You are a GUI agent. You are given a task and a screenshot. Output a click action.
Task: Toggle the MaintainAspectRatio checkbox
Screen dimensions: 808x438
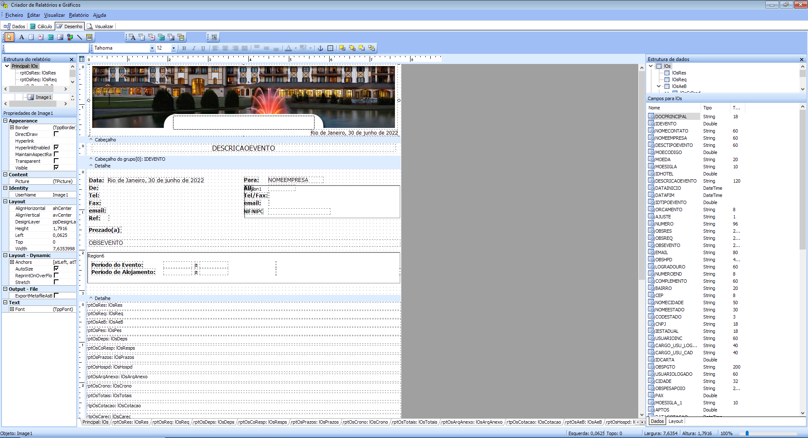click(56, 154)
